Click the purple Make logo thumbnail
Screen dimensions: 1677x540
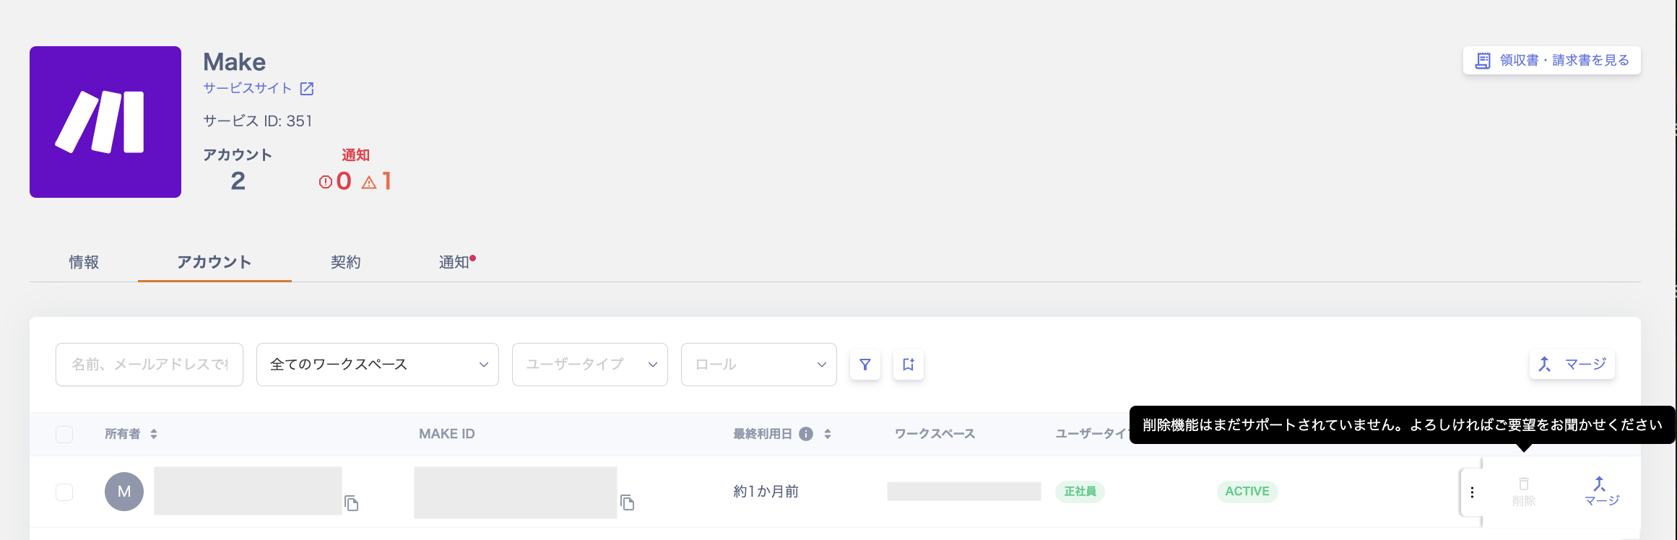point(105,122)
